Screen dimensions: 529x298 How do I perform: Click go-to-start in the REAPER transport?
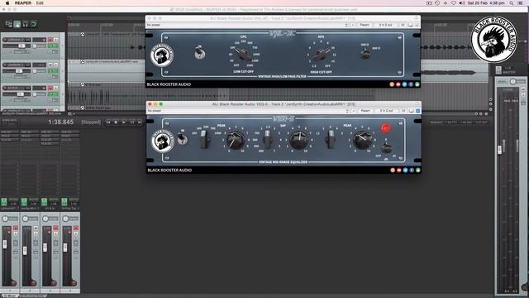point(108,123)
